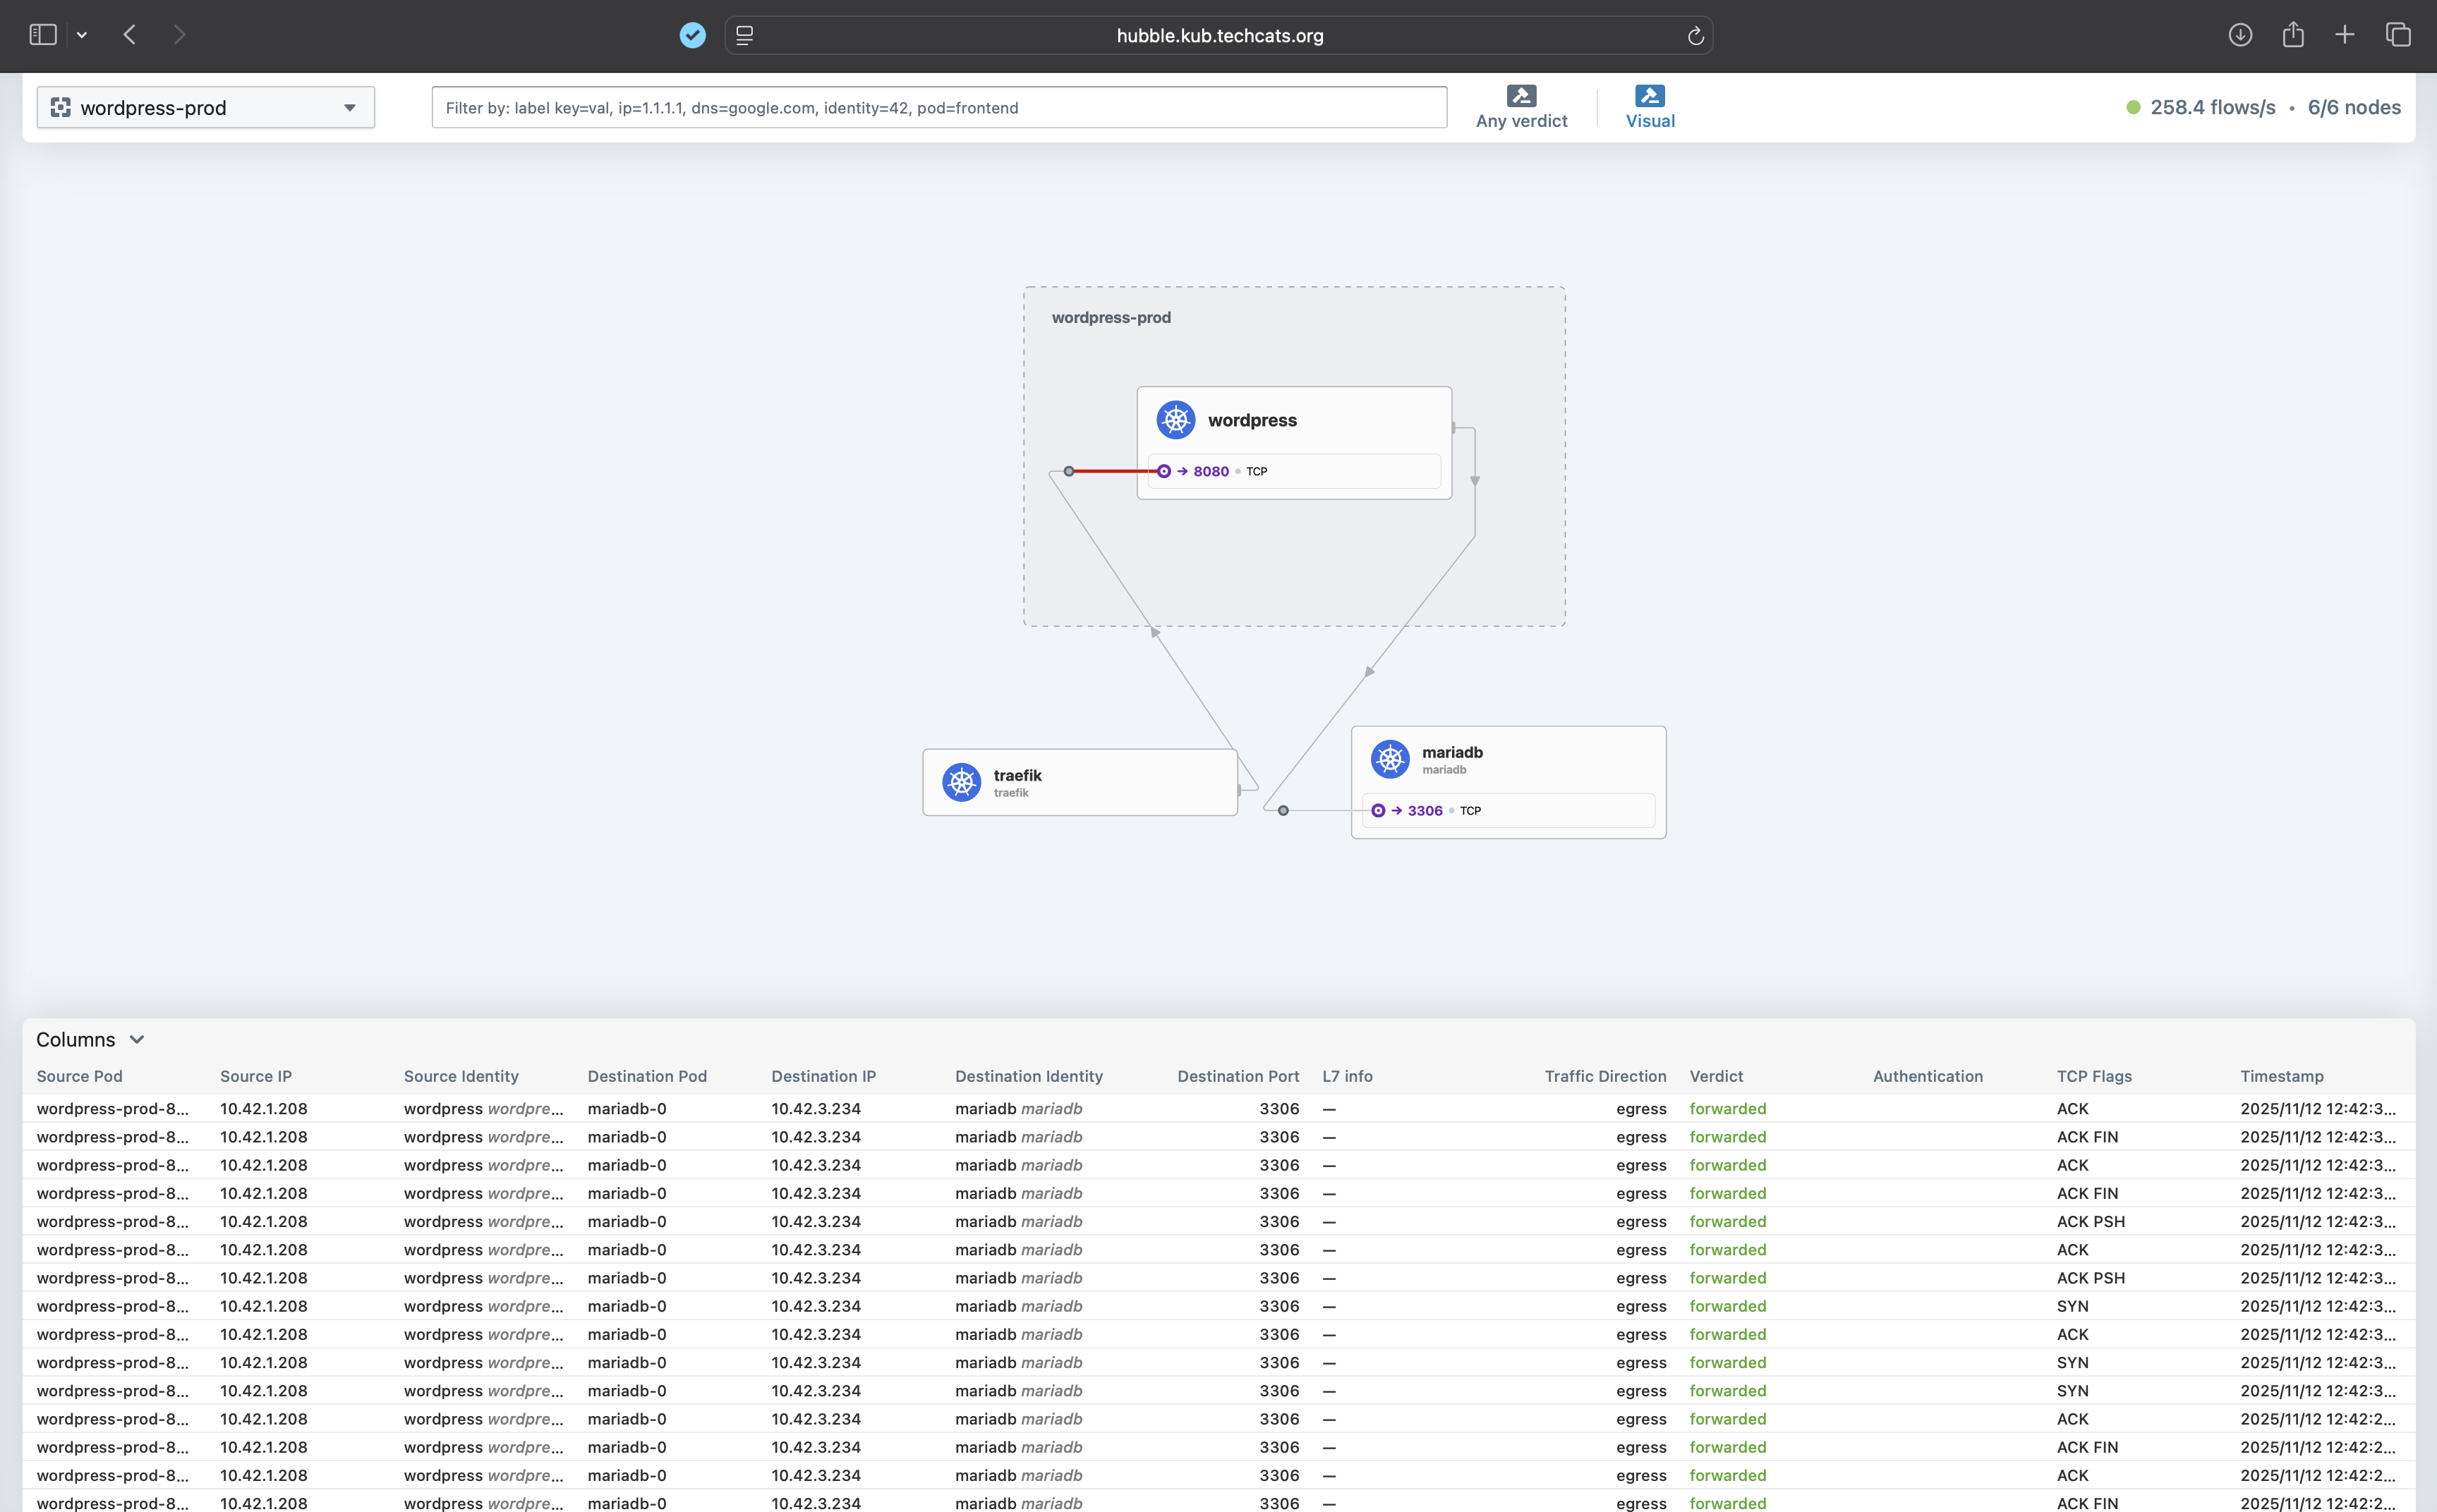The height and width of the screenshot is (1512, 2437).
Task: Select the 3306 TCP port on mariadb
Action: coord(1425,811)
